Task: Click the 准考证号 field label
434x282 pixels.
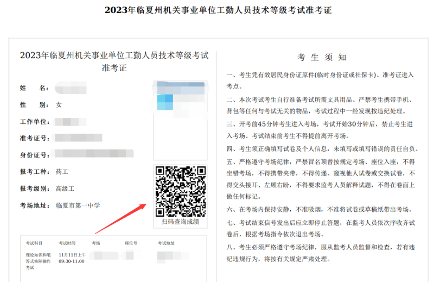Action: point(34,138)
